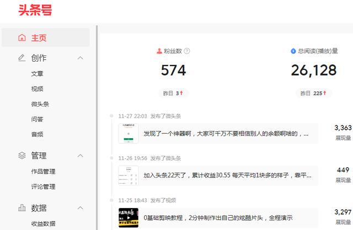This screenshot has height=230, width=353.
Task: Open the 微头条 menu item
Action: (40, 104)
